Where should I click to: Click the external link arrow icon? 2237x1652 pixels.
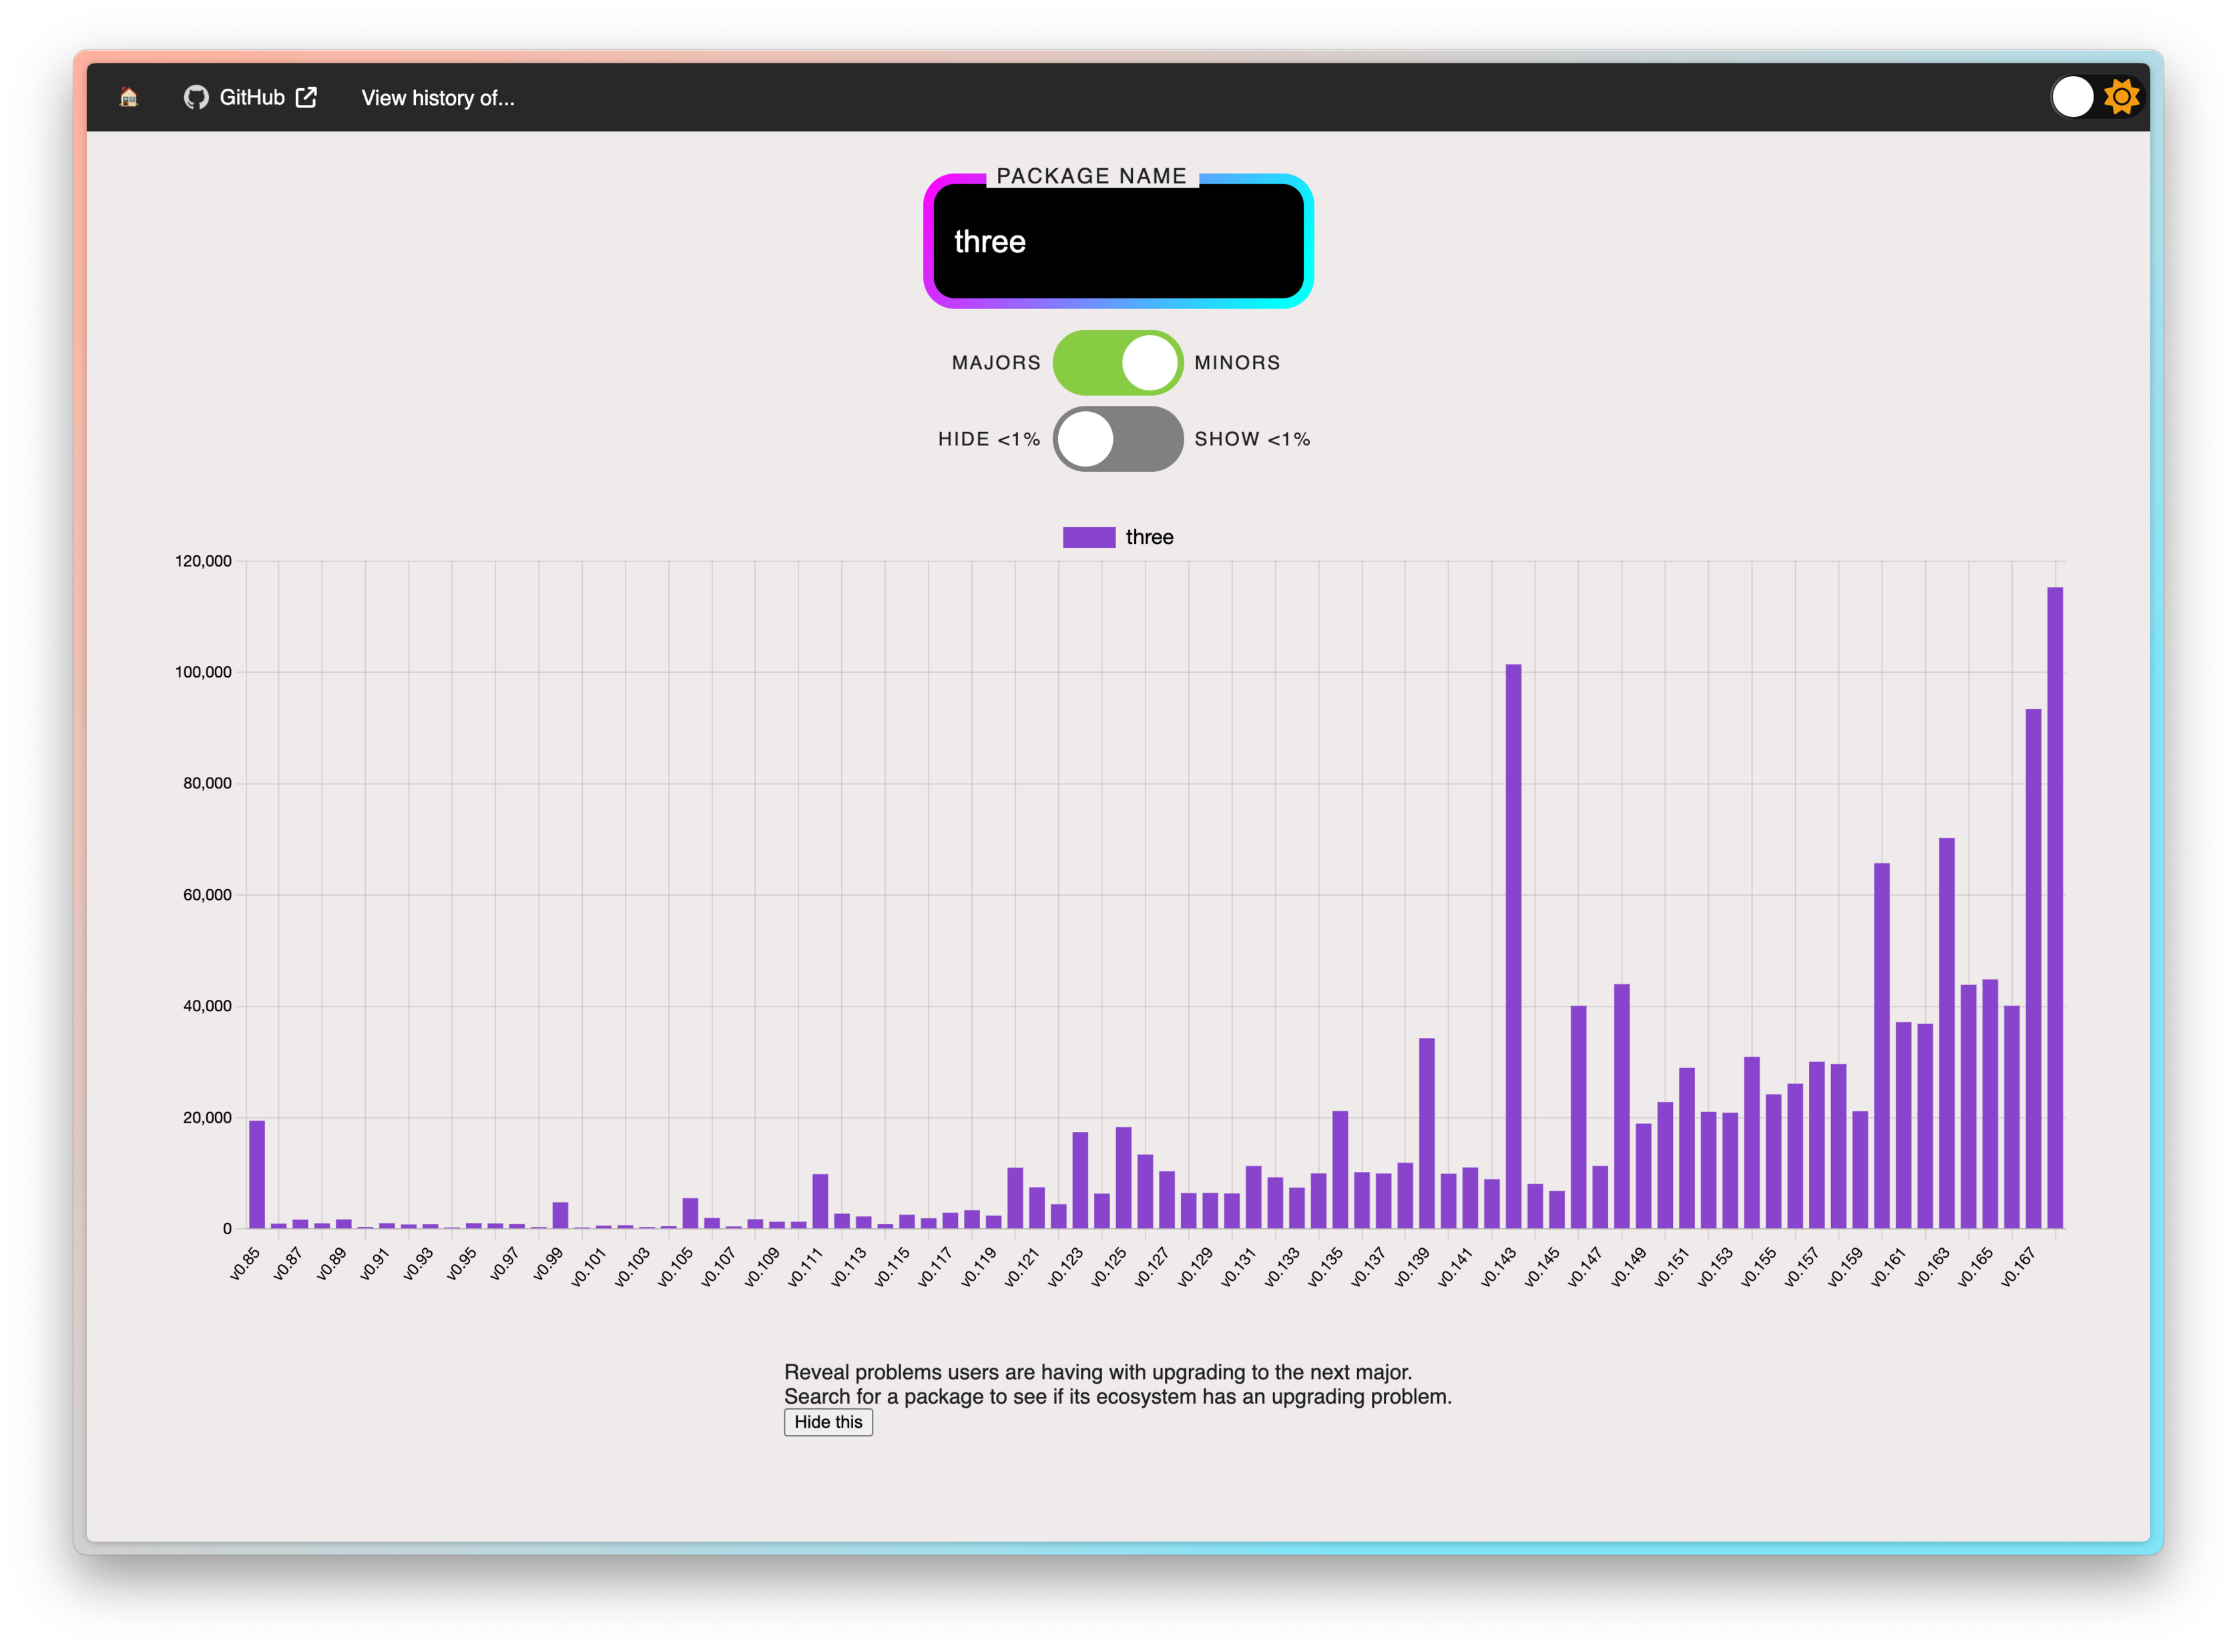tap(306, 97)
